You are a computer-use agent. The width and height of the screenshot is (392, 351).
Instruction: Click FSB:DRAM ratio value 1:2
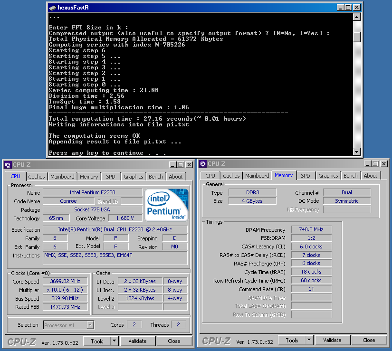tap(312, 238)
